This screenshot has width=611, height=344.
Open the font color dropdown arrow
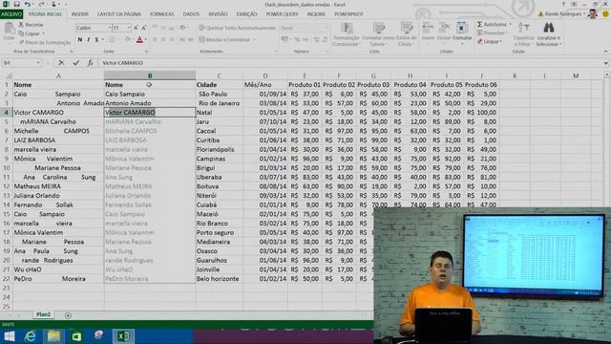(146, 39)
